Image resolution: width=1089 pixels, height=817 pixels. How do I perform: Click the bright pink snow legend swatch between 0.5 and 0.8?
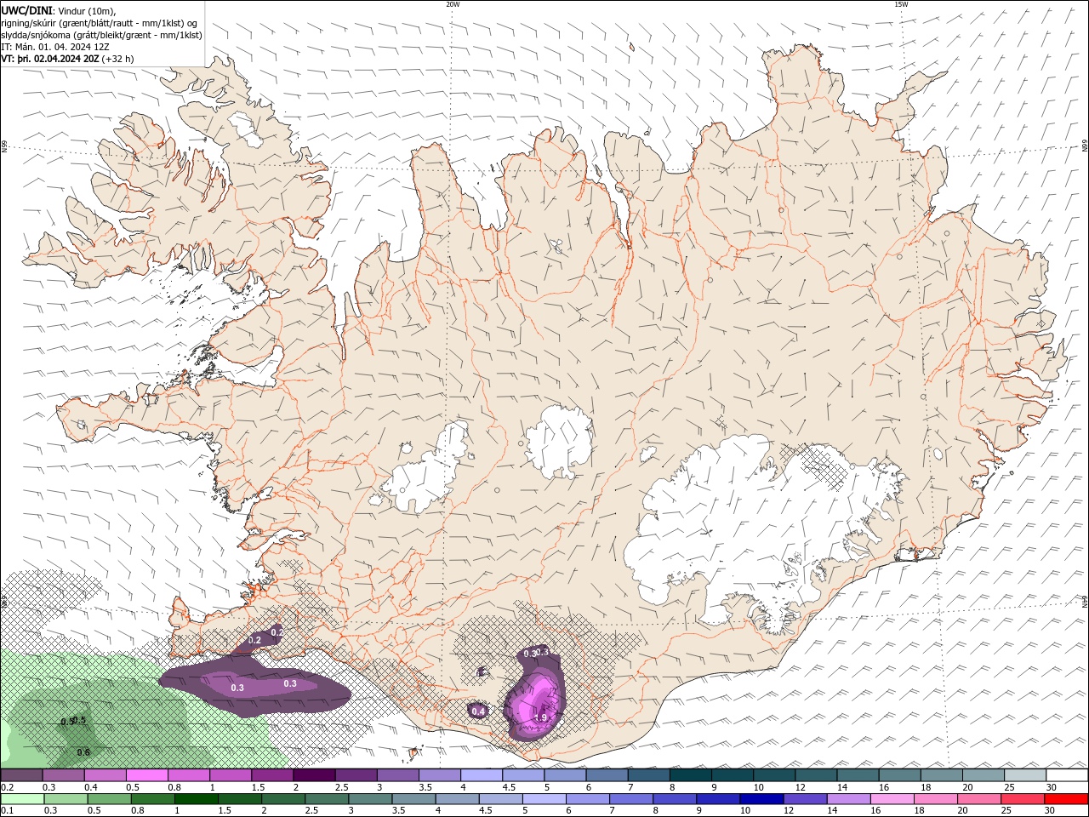147,775
